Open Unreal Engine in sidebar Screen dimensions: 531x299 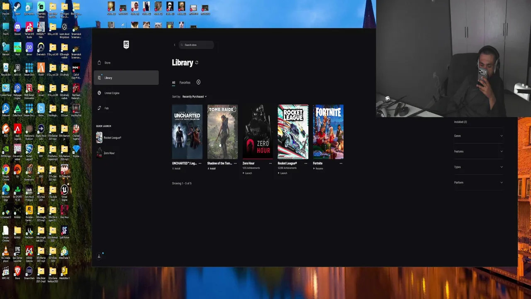[x=126, y=93]
